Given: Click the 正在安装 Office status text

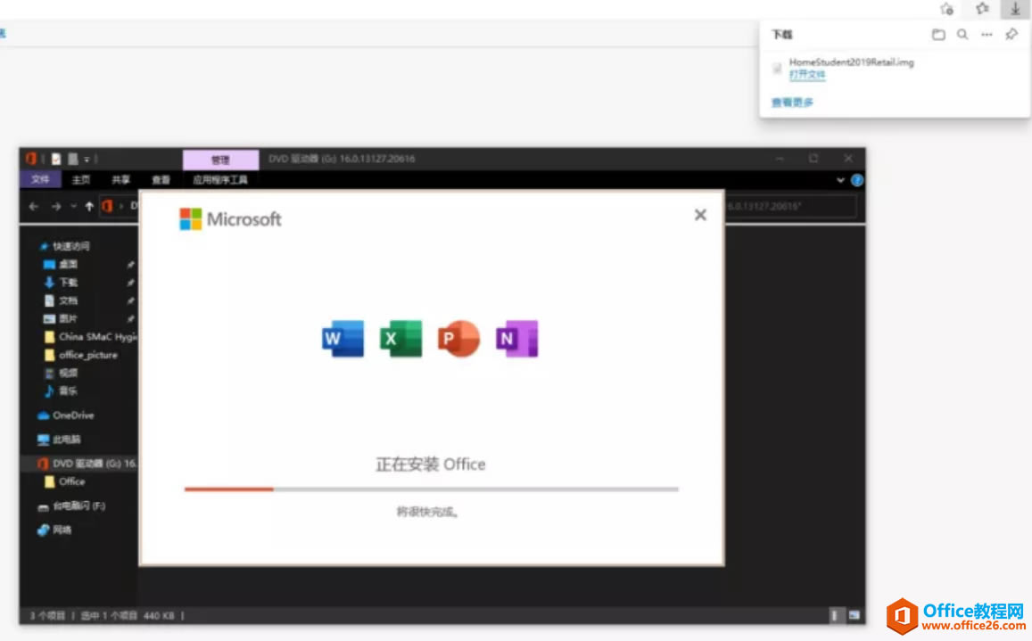Looking at the screenshot, I should (431, 464).
